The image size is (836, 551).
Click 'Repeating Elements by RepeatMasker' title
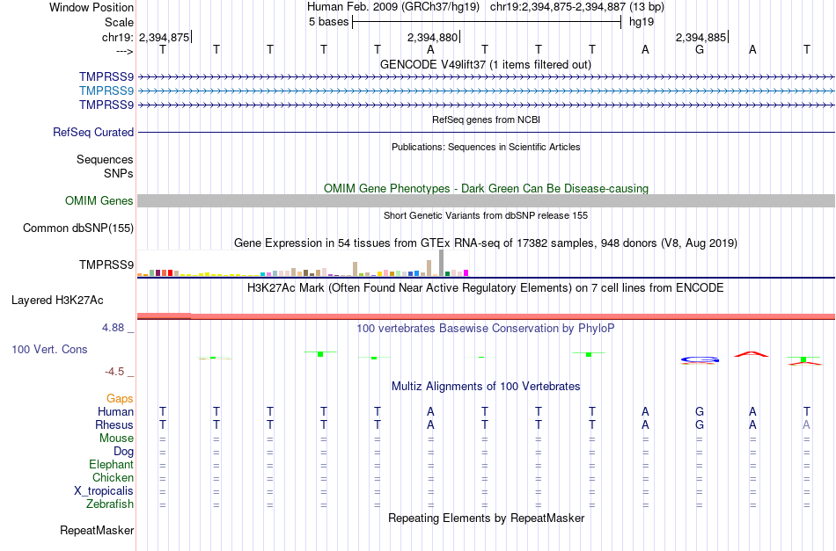click(487, 518)
